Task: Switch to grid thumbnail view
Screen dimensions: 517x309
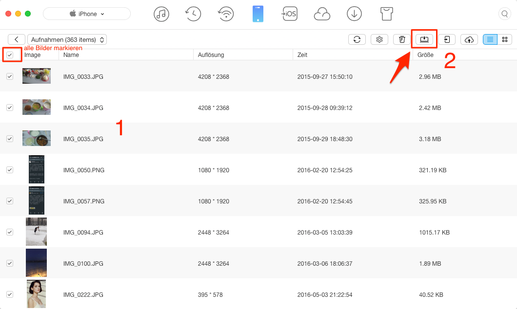Action: [505, 39]
